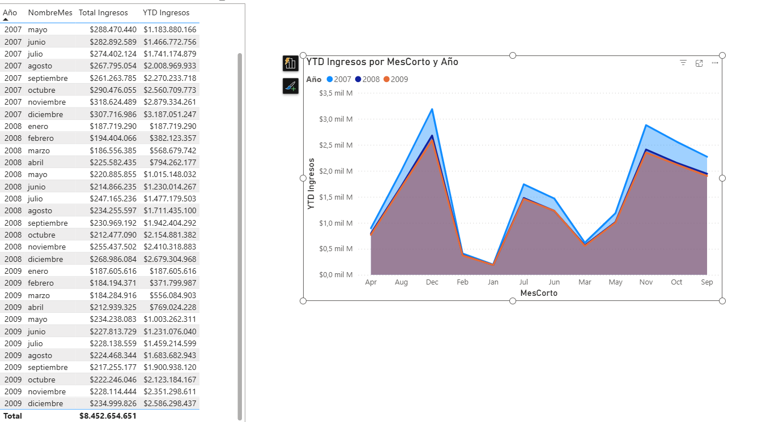
Task: Select the 2009 enero row in table
Action: 101,271
